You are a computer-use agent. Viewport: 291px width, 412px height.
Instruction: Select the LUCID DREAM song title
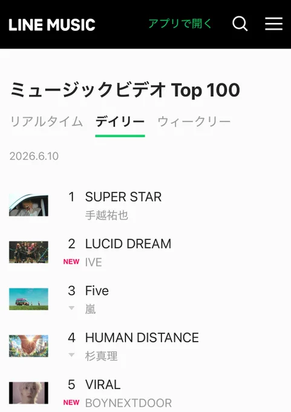[128, 244]
